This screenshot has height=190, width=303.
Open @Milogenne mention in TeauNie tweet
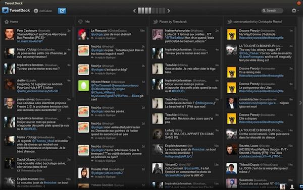204,103
